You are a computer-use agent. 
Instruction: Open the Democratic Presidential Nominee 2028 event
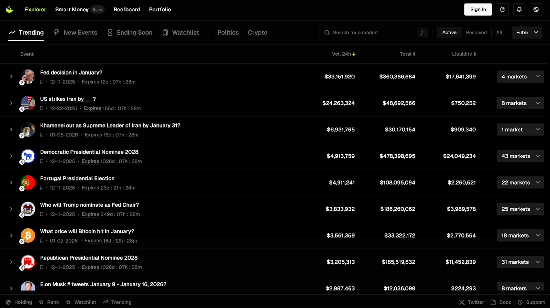click(89, 152)
